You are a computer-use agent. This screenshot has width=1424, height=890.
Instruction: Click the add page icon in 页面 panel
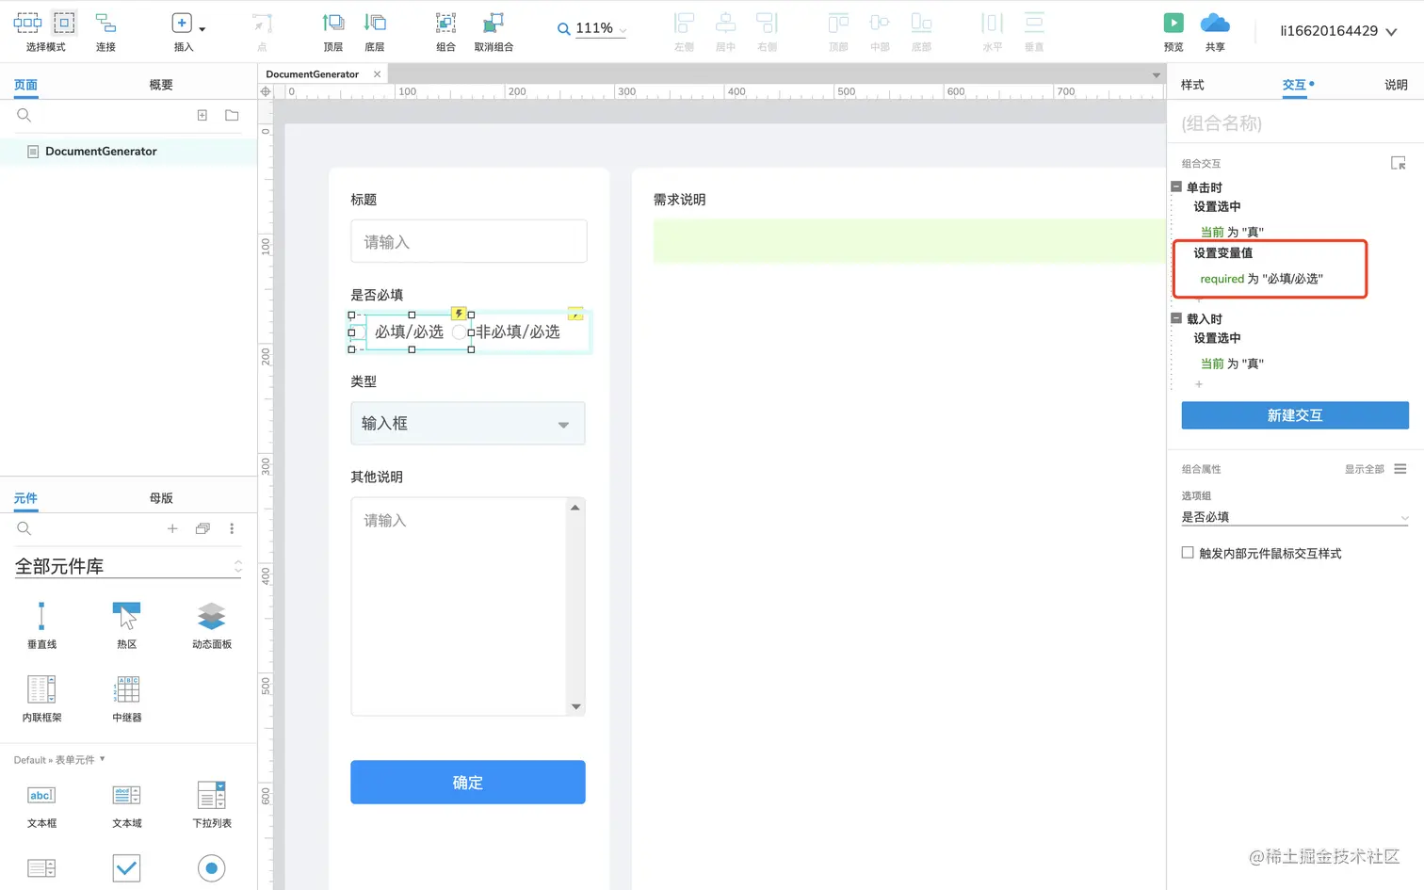pyautogui.click(x=202, y=115)
